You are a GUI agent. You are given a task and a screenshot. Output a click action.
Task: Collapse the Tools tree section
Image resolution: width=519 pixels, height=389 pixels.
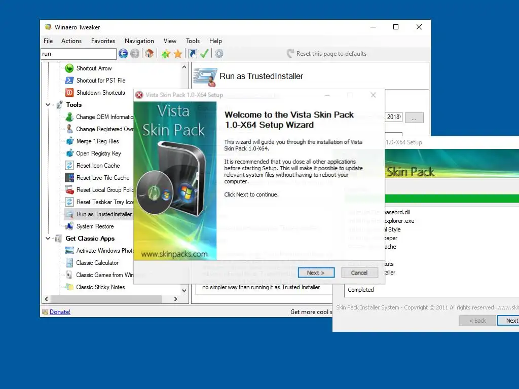pos(48,104)
